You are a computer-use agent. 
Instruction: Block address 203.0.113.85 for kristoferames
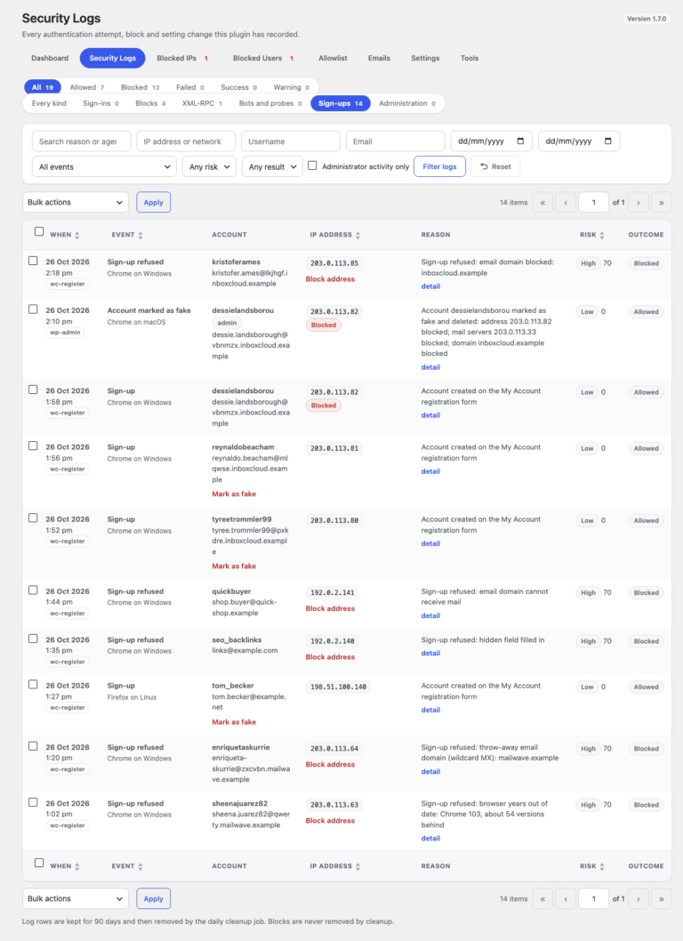tap(330, 279)
